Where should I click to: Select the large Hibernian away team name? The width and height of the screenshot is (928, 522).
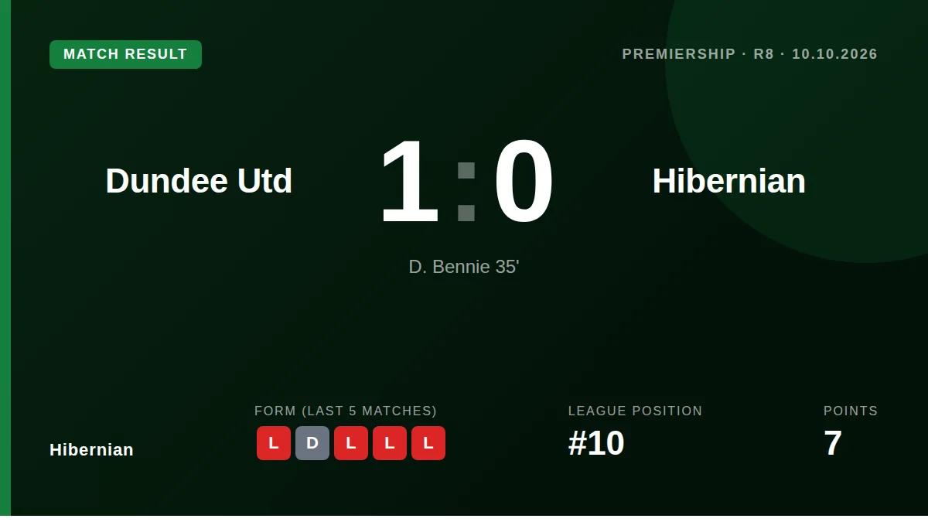[728, 181]
